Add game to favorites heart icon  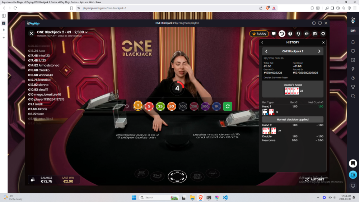320,23
